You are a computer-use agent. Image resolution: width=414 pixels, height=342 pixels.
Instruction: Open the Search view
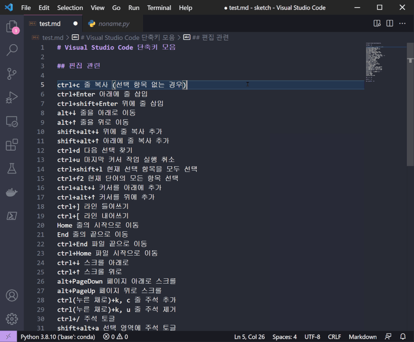point(12,49)
